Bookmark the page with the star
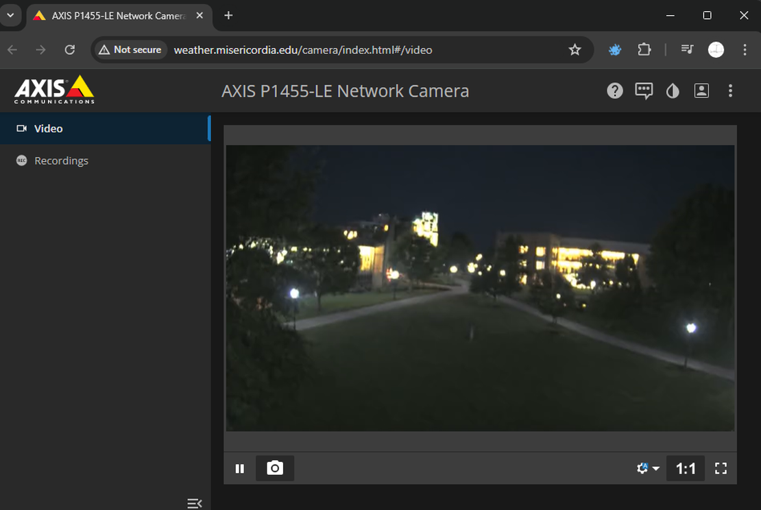 575,49
